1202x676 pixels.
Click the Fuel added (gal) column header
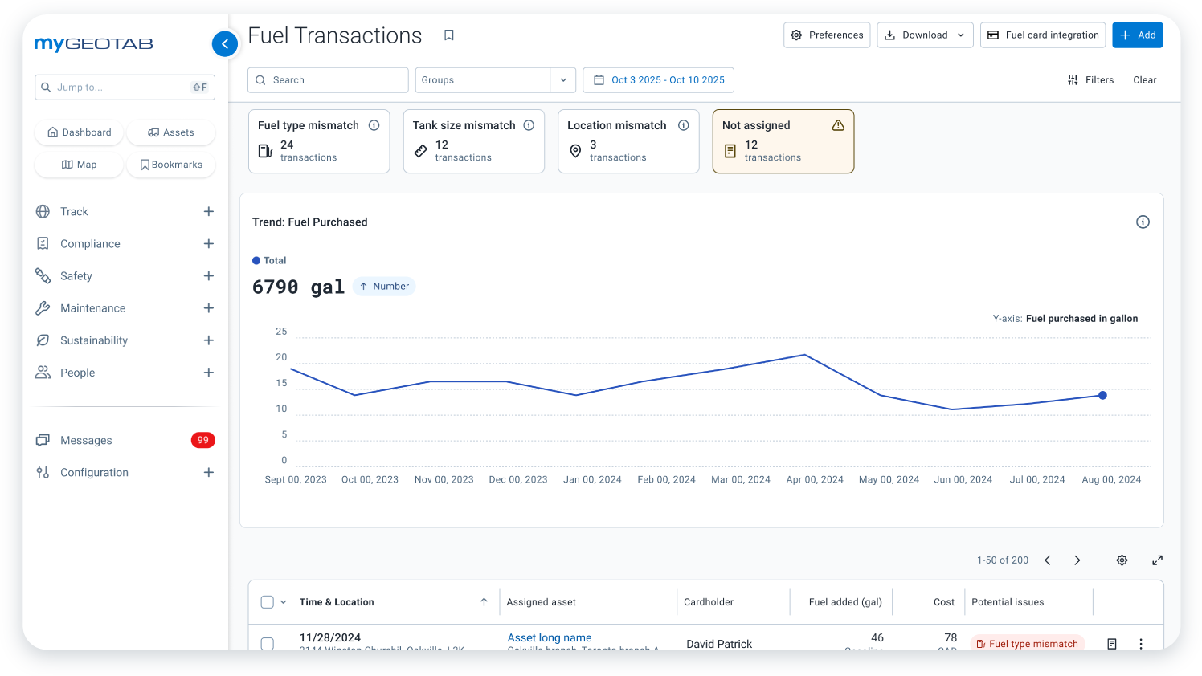(x=845, y=602)
